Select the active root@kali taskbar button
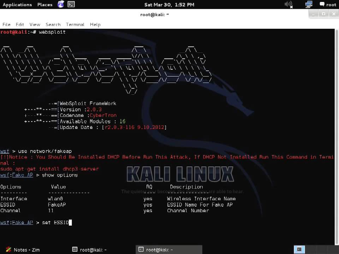The height and width of the screenshot is (254, 339). (x=169, y=250)
